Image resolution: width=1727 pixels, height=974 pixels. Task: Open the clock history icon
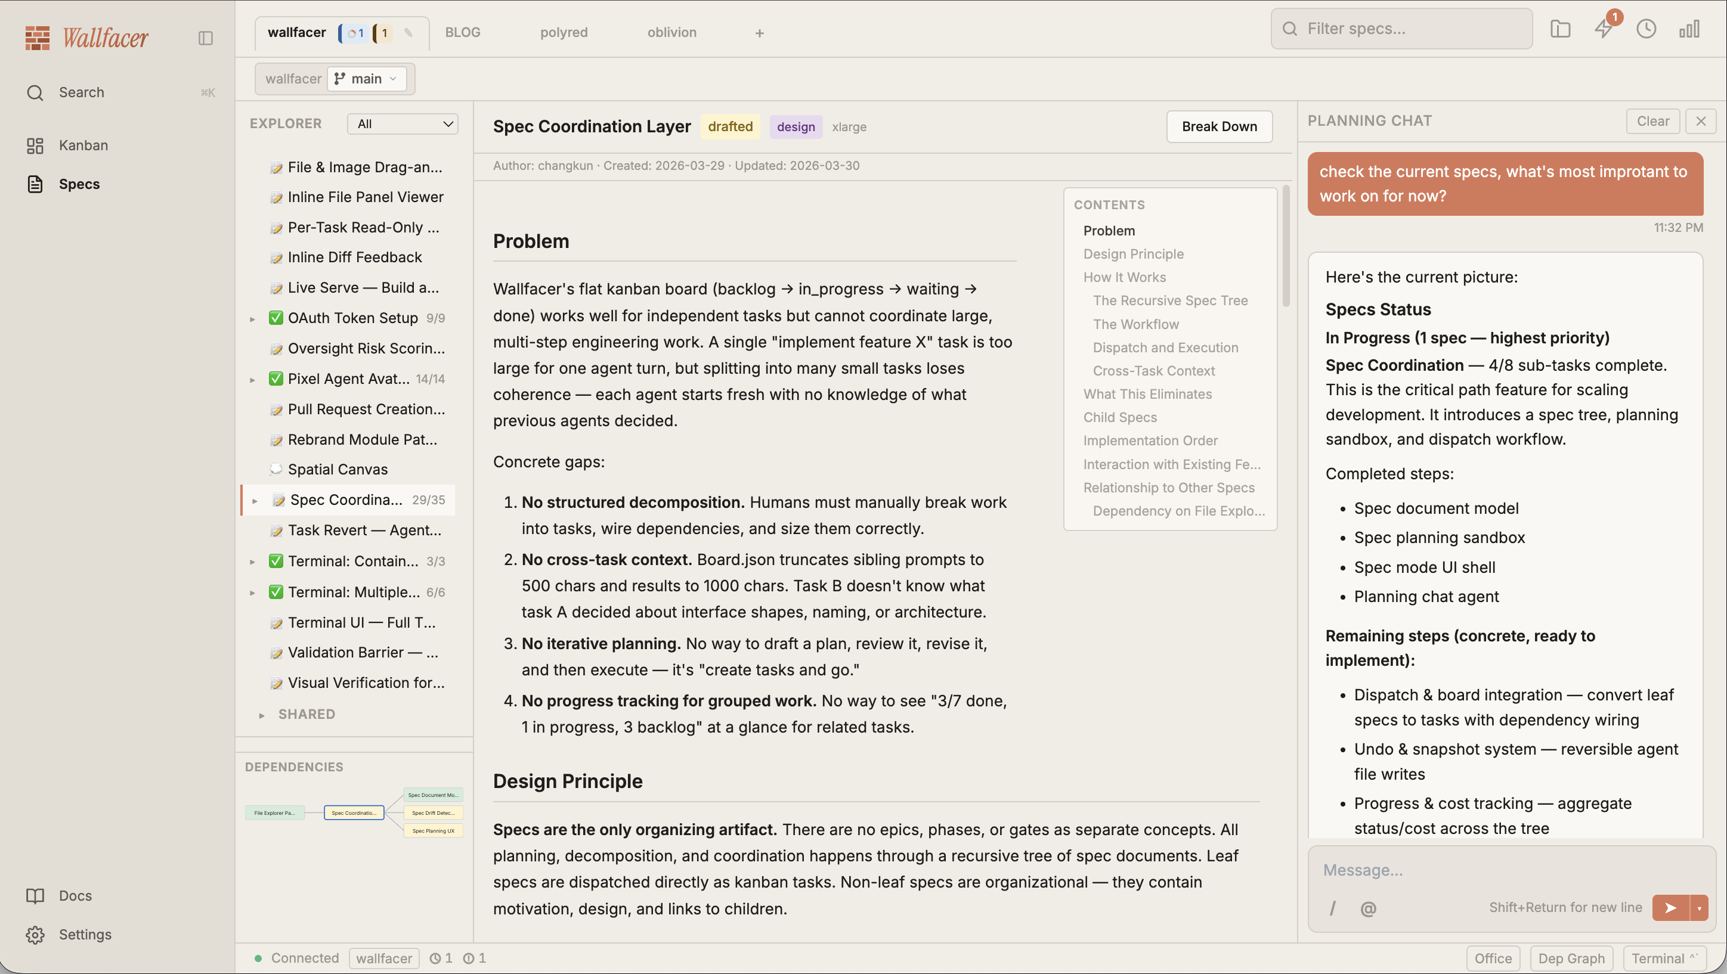coord(1646,29)
